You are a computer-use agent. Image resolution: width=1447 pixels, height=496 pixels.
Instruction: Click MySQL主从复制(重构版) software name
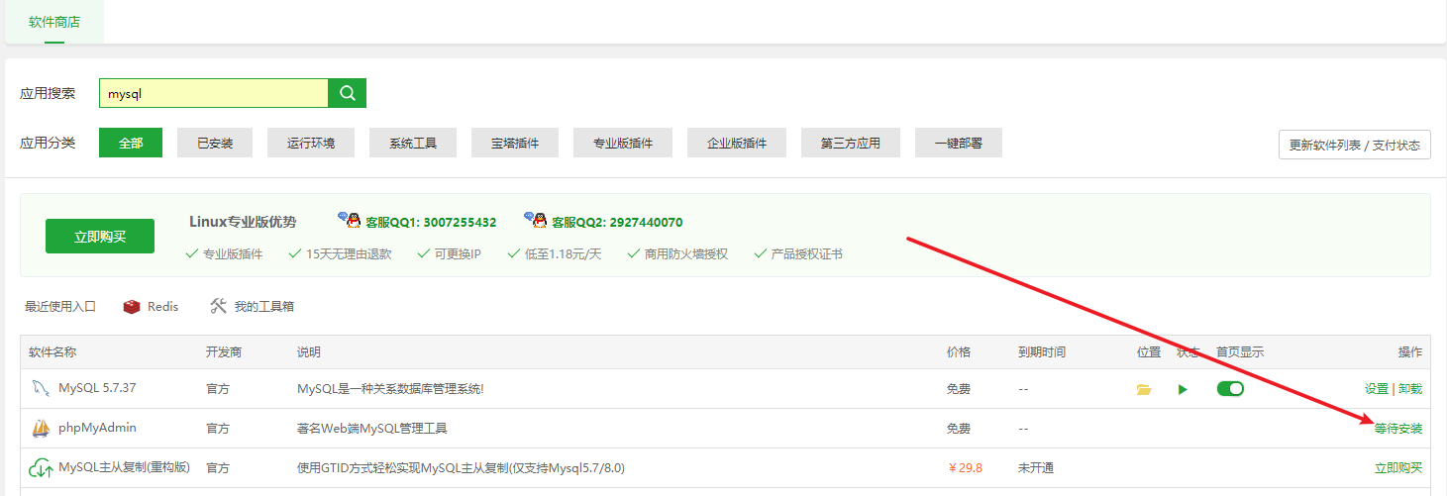click(x=124, y=467)
